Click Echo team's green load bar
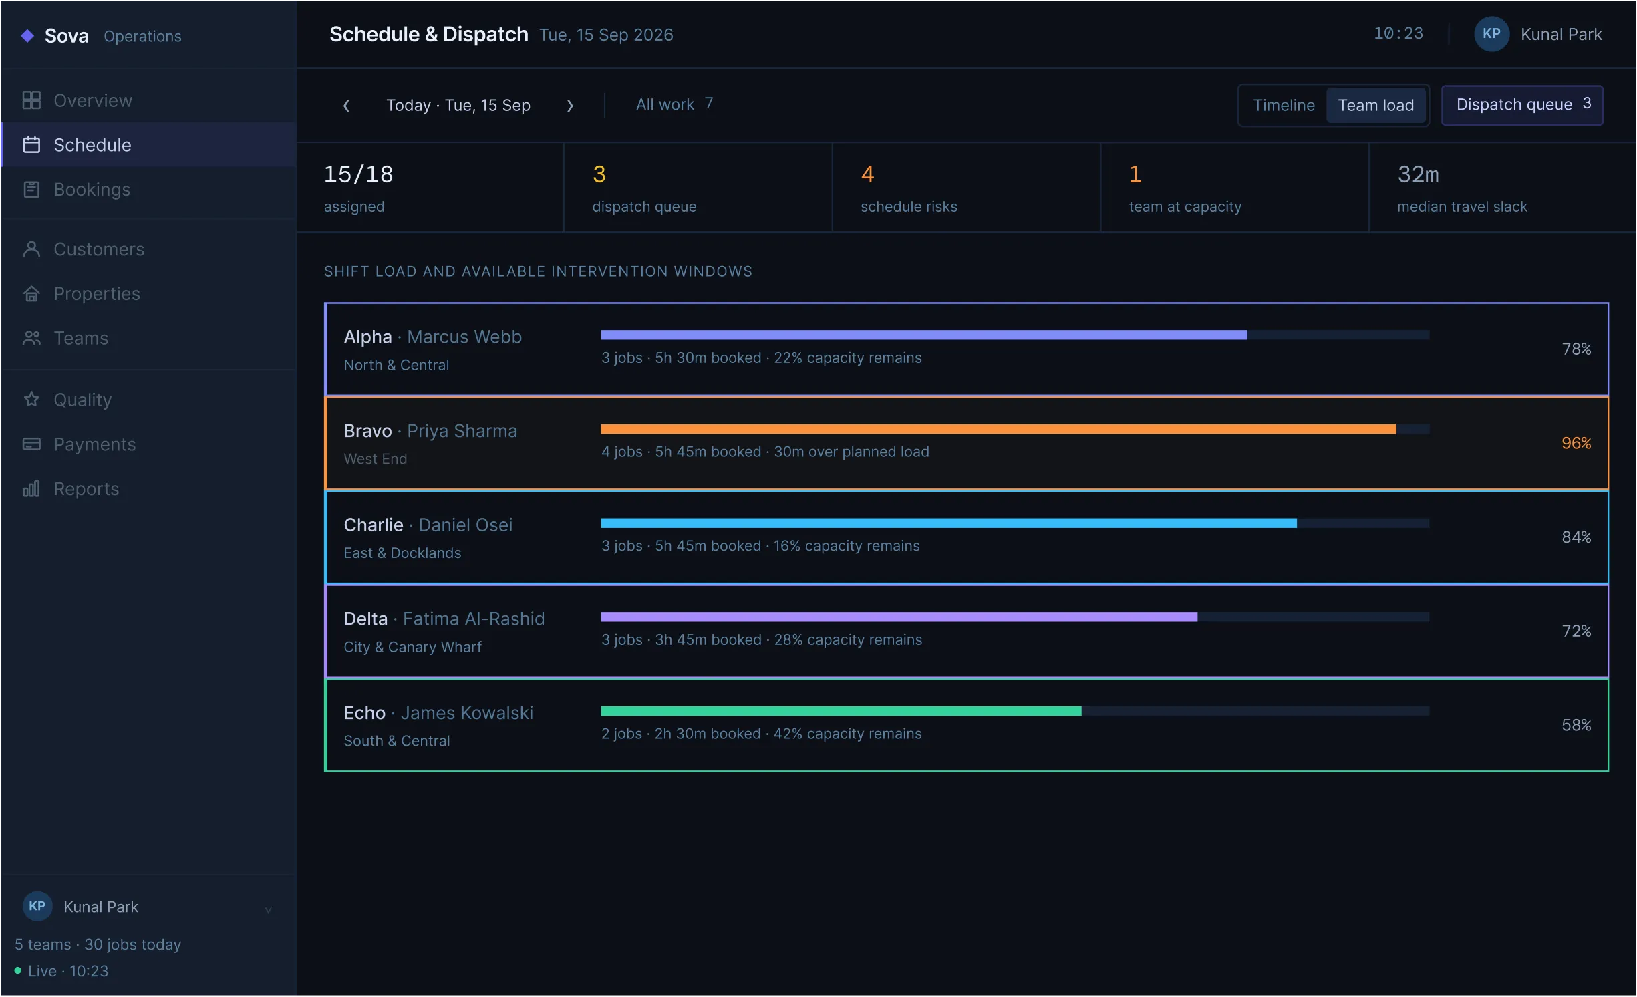Viewport: 1637px width, 997px height. point(841,712)
